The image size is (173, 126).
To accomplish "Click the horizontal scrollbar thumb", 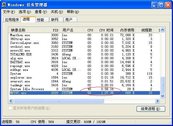I will (x=59, y=101).
